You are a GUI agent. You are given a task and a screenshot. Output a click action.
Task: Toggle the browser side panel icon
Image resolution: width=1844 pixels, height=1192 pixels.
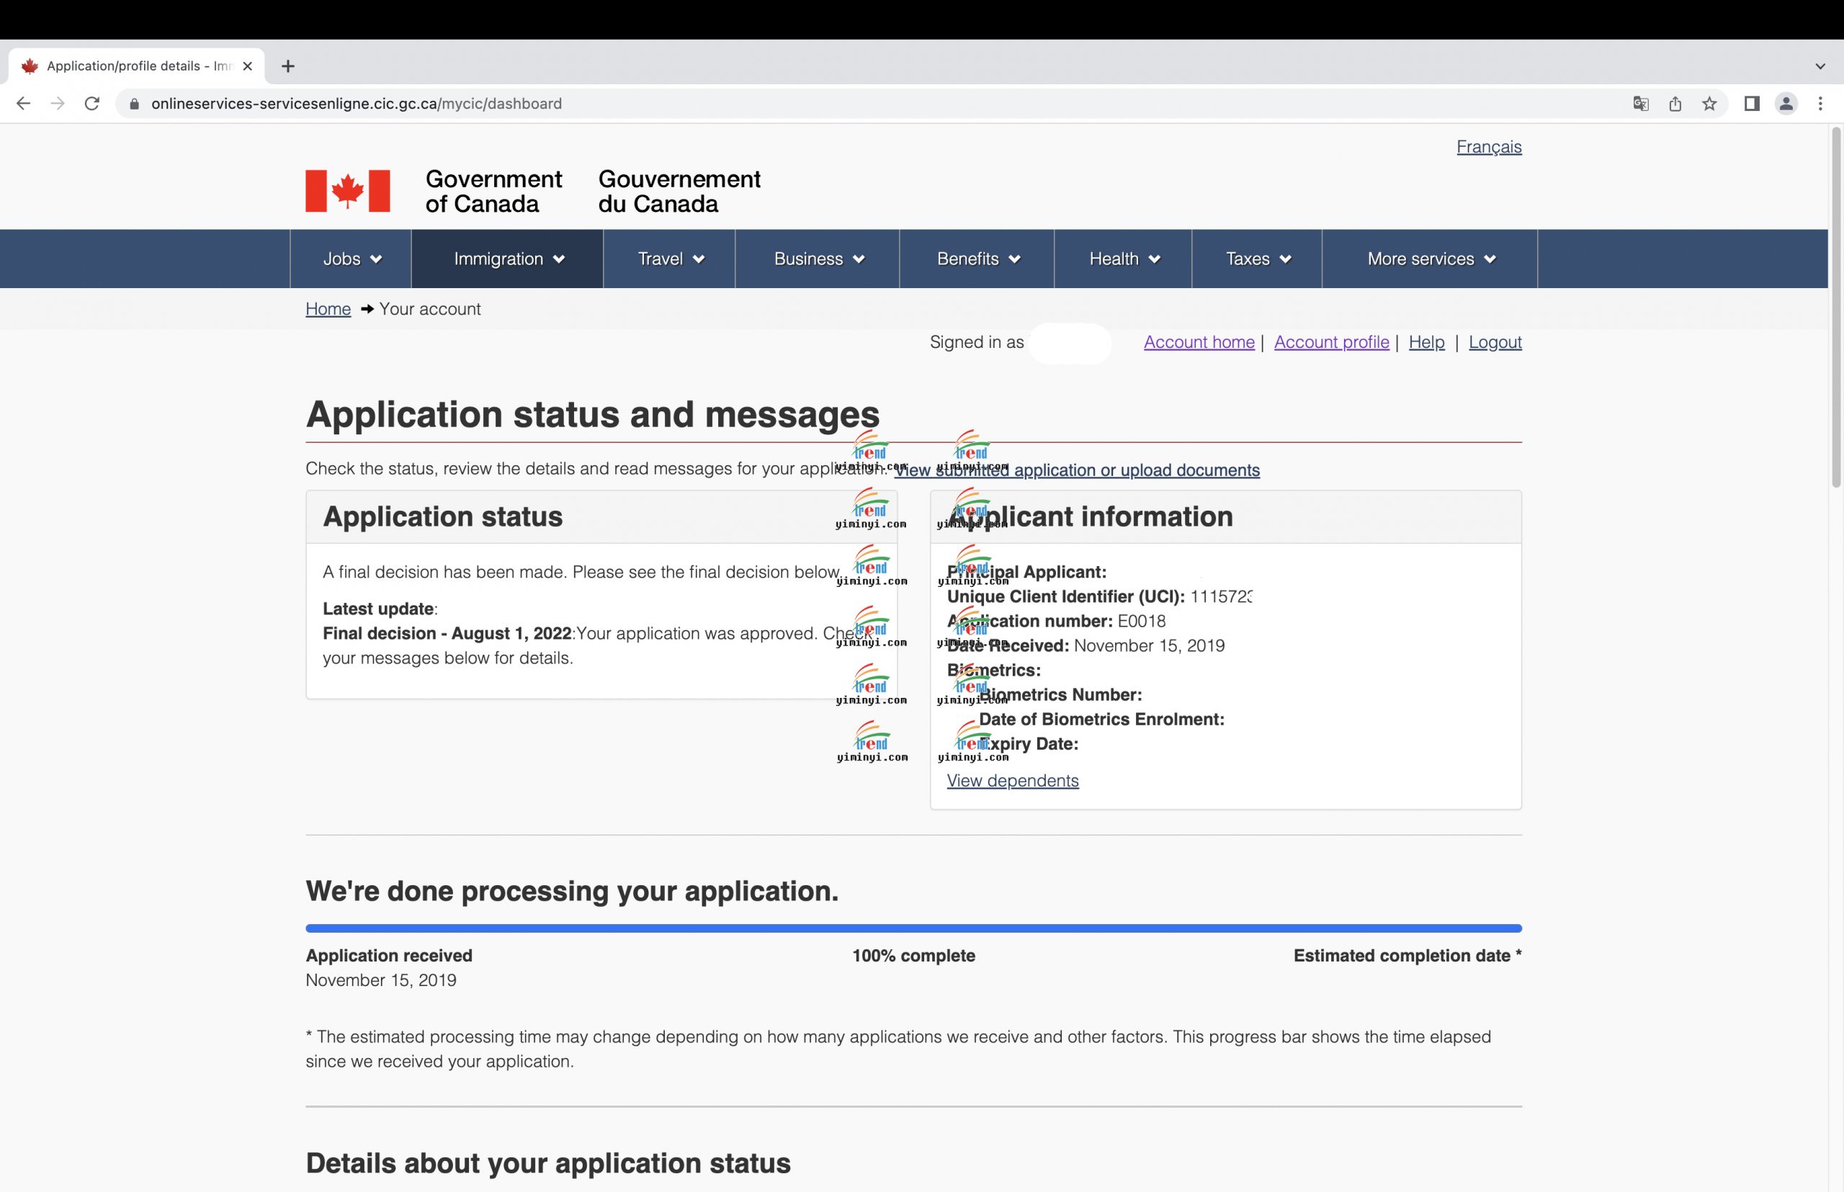1752,104
